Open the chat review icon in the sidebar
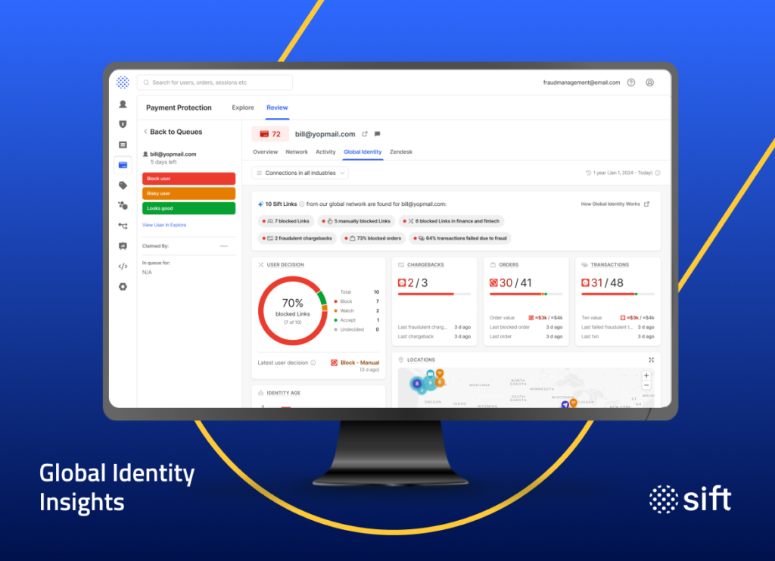Viewport: 775px width, 561px height. click(123, 246)
